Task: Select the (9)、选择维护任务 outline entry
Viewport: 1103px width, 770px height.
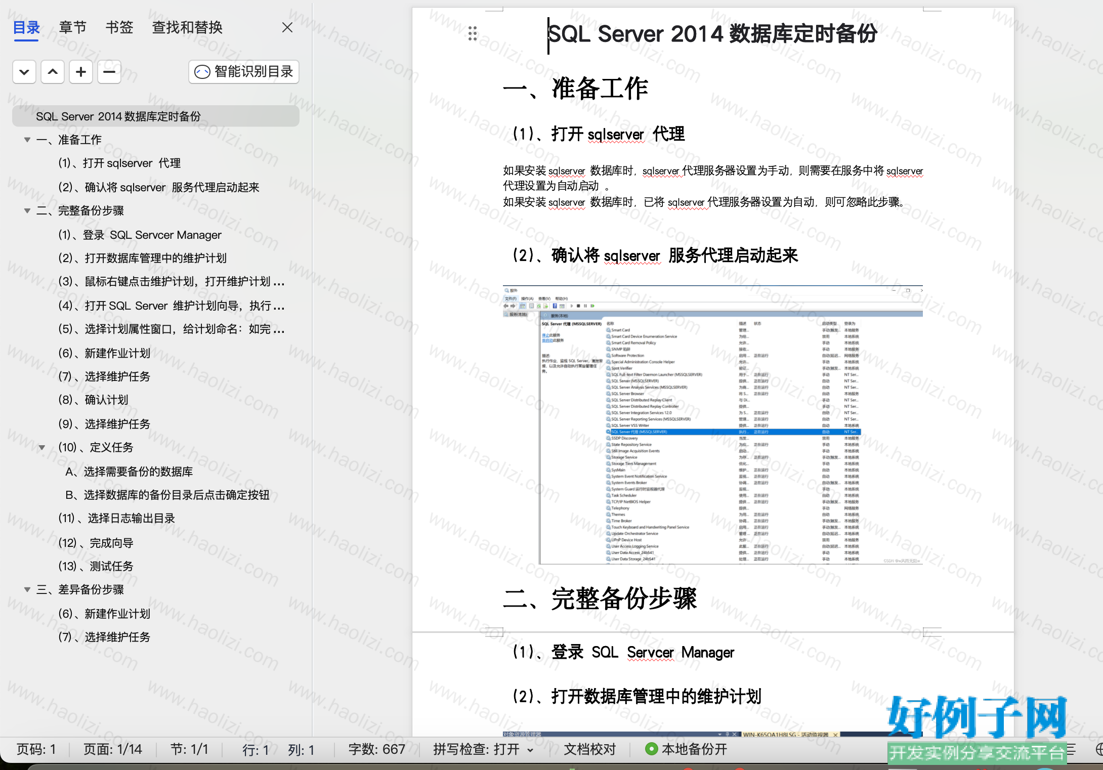Action: 104,424
